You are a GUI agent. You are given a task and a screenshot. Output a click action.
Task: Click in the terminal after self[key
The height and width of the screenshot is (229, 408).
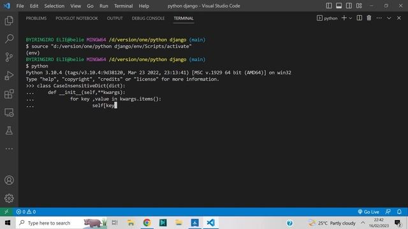[x=116, y=106]
